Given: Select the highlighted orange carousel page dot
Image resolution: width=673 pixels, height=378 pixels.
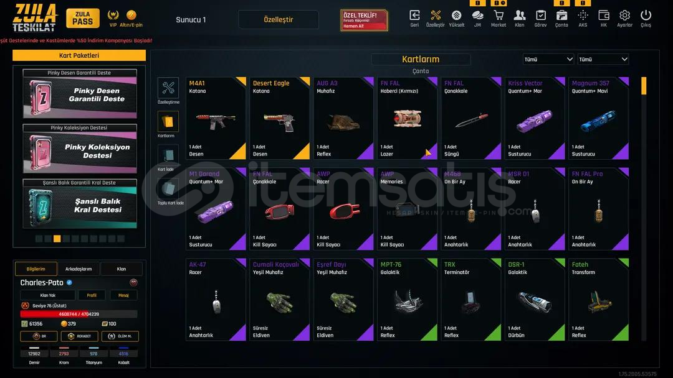Looking at the screenshot, I should coord(57,239).
